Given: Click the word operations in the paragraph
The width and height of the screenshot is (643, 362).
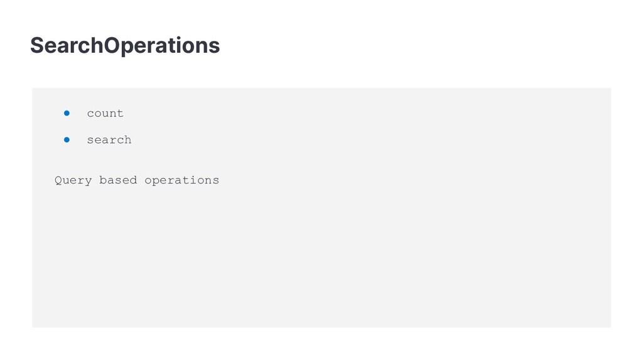Looking at the screenshot, I should click(181, 180).
